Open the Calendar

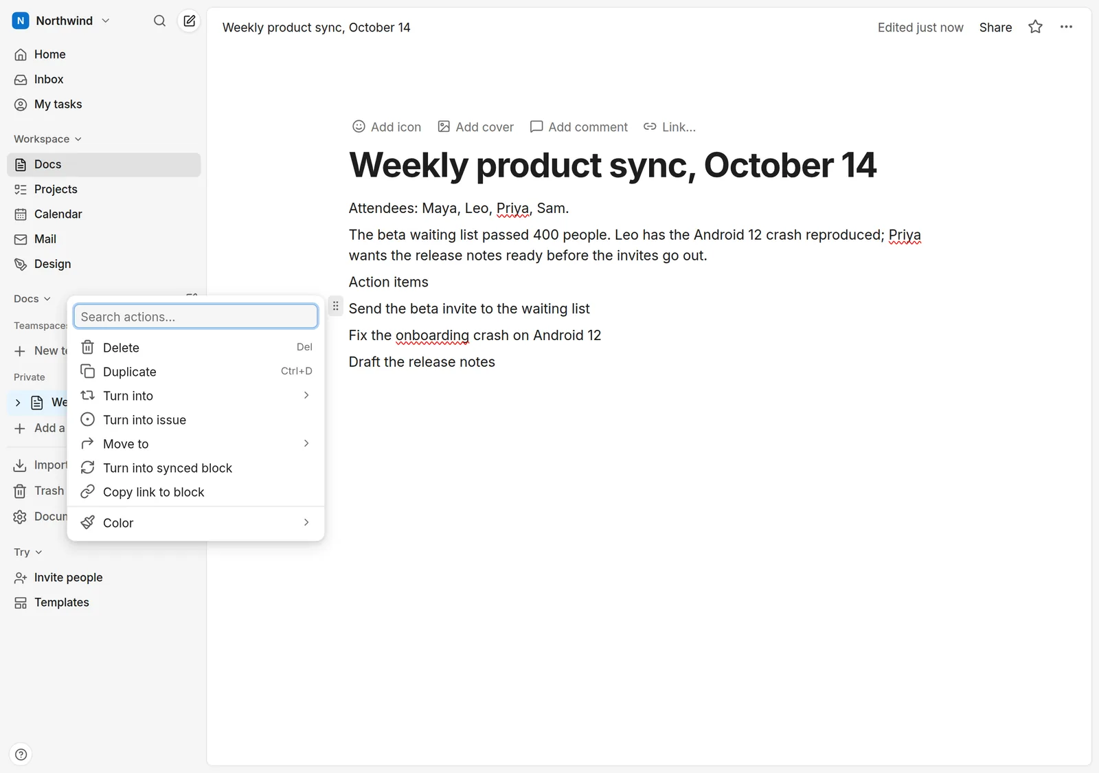[104, 214]
